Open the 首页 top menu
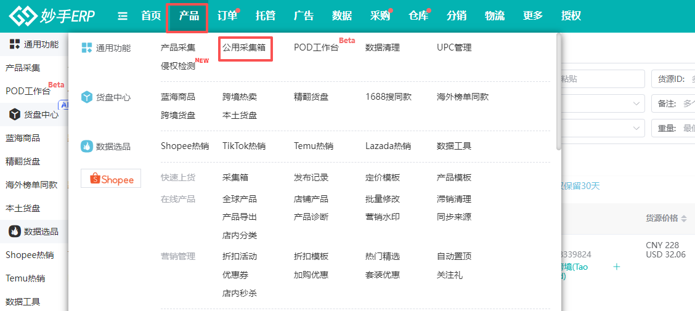 [151, 16]
